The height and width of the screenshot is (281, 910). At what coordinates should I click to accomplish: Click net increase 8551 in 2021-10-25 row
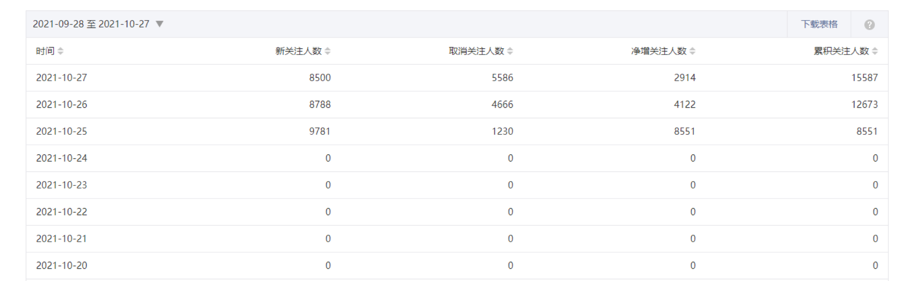[685, 131]
